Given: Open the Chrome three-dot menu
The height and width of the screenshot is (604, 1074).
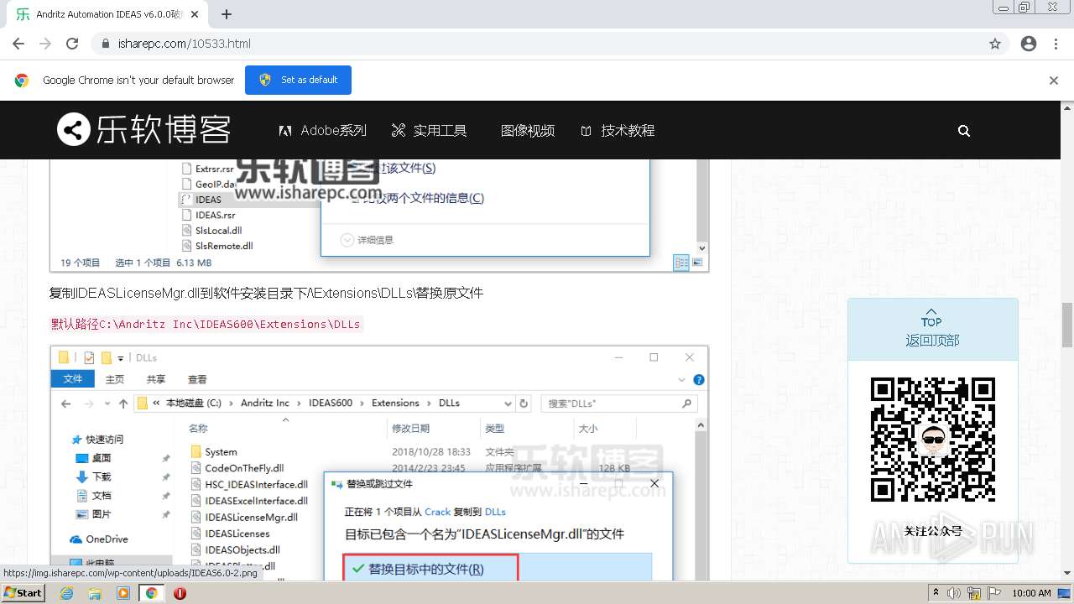Looking at the screenshot, I should [x=1056, y=44].
